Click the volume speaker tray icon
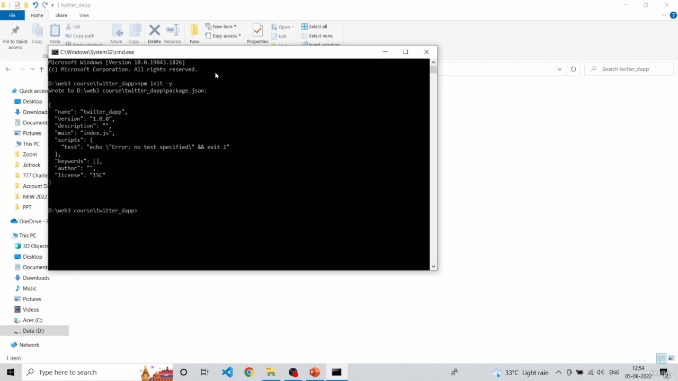This screenshot has width=678, height=381. tap(600, 373)
